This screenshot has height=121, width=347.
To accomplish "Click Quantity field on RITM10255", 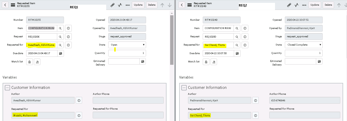I will [127, 53].
